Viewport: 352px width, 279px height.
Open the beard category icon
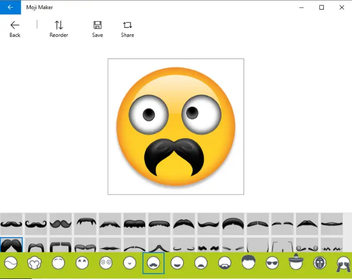point(225,263)
